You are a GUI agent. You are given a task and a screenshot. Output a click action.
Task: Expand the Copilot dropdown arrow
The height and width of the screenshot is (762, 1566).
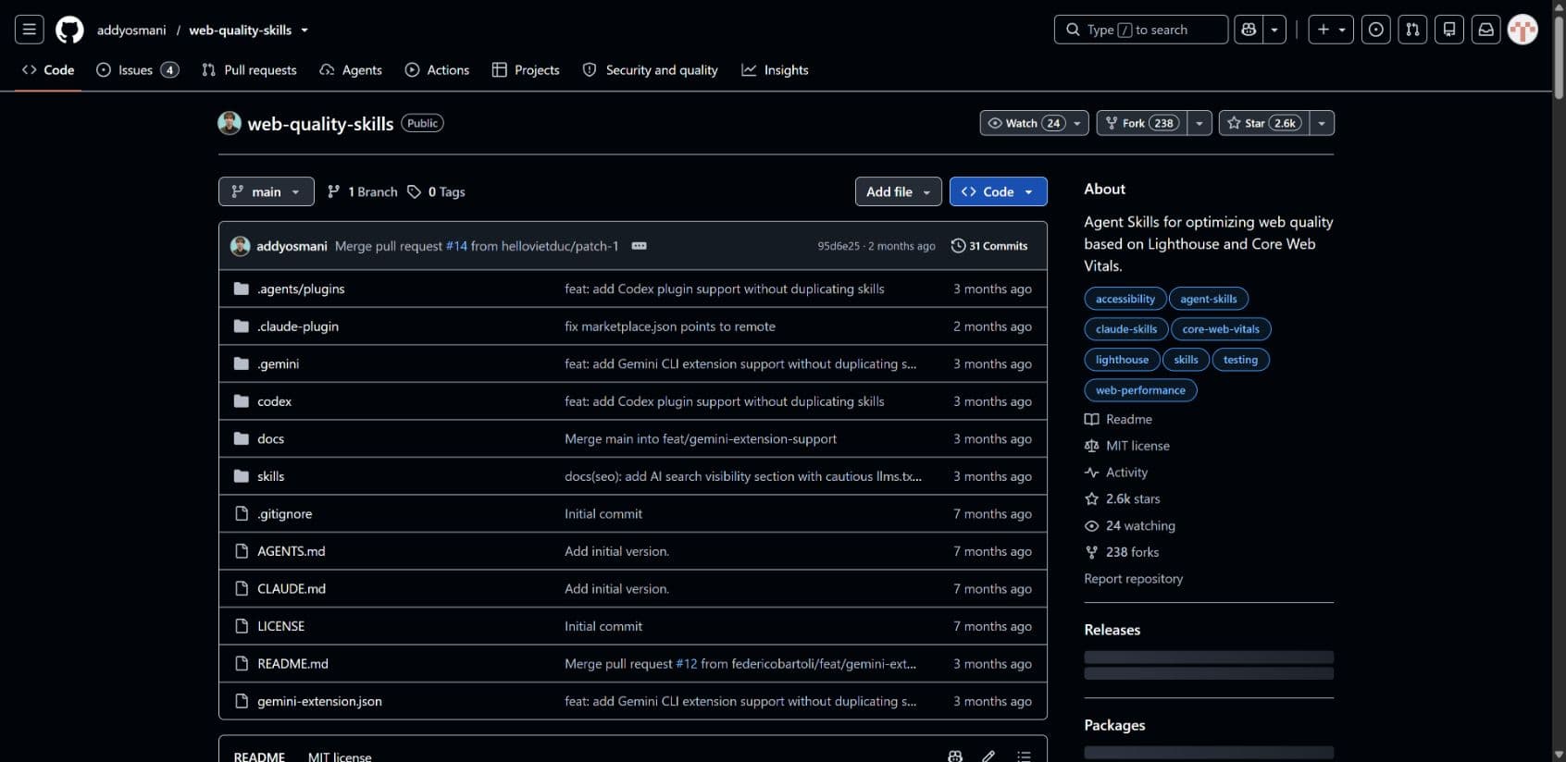click(1274, 30)
